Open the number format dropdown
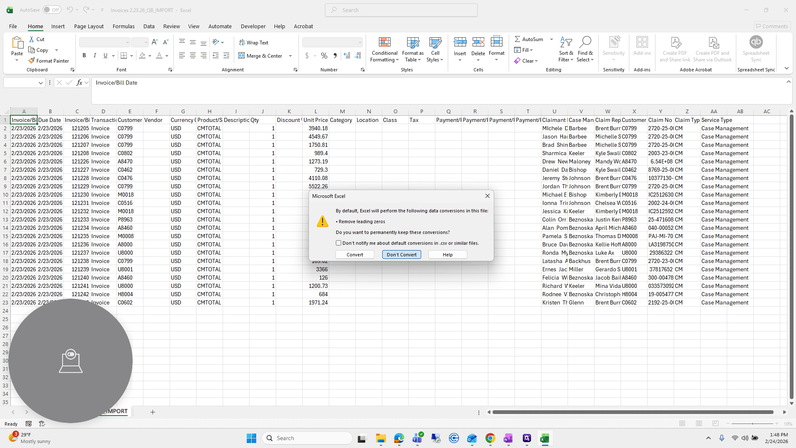 tap(359, 42)
